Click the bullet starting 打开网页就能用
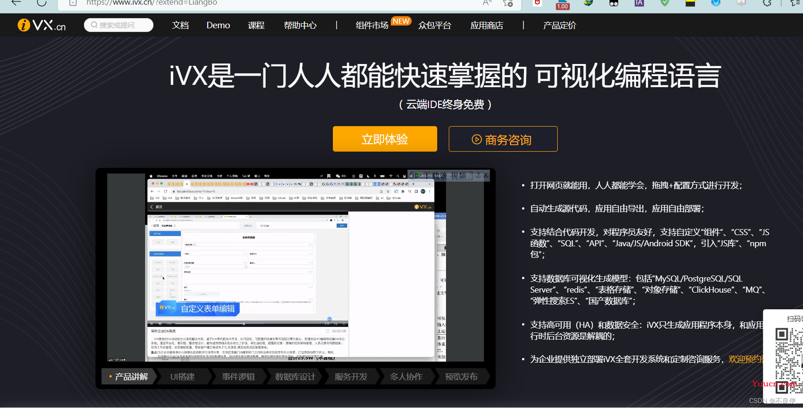Image resolution: width=803 pixels, height=409 pixels. click(x=636, y=185)
